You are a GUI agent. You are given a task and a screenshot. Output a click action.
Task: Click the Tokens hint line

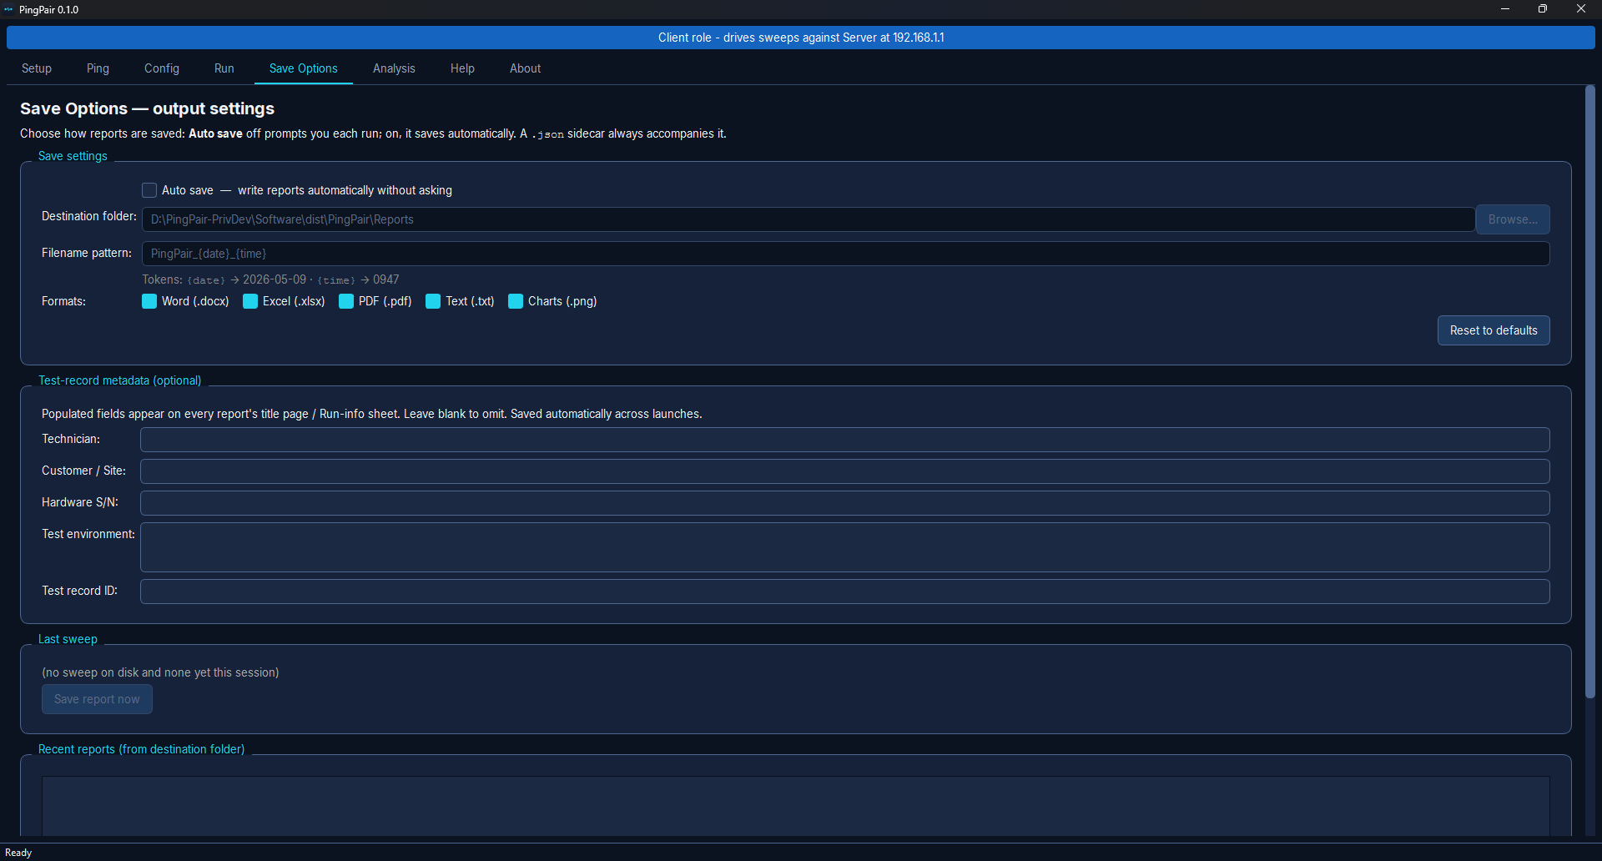click(x=270, y=279)
